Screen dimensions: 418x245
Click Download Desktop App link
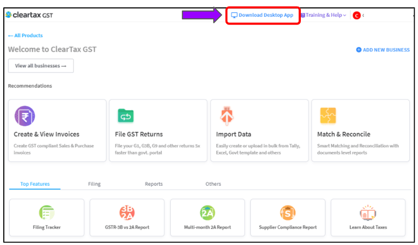pyautogui.click(x=262, y=15)
